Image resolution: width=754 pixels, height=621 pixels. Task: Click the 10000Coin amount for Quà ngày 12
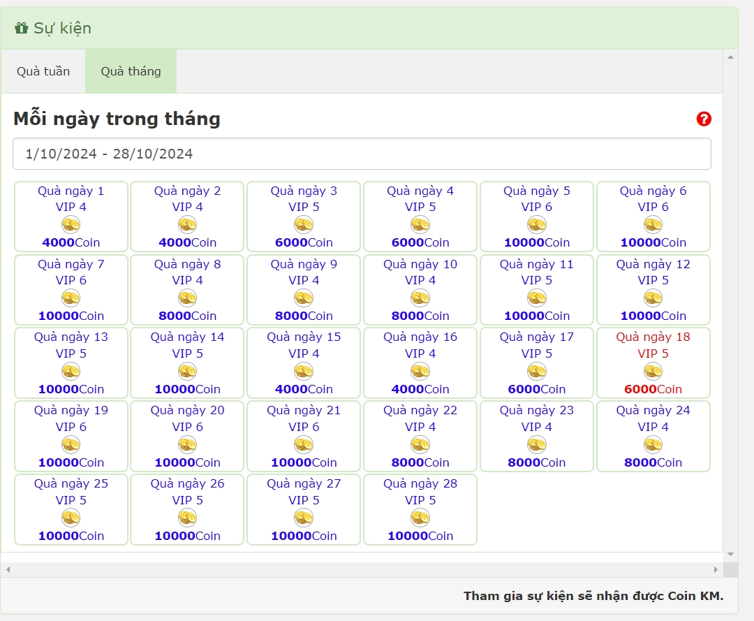click(x=653, y=316)
